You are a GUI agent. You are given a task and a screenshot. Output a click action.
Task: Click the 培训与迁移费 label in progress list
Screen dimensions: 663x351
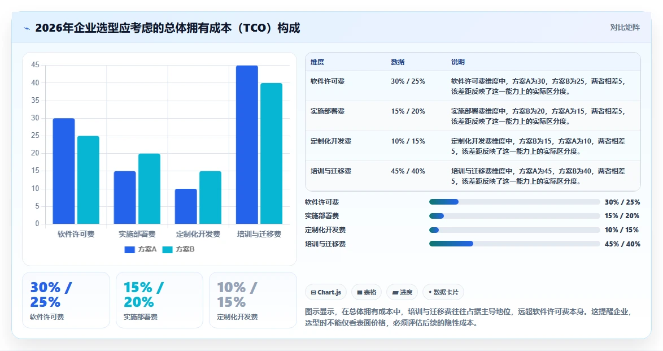point(326,244)
